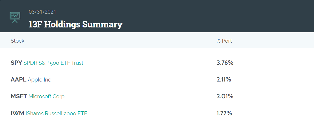The image size is (314, 122).
Task: Click the AAPL ticker symbol
Action: pos(18,80)
